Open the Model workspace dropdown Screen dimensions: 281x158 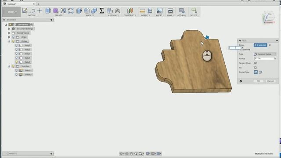point(11,12)
